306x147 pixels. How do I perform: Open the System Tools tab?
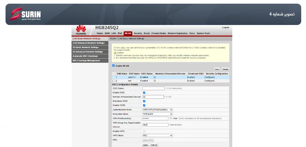(x=203, y=33)
